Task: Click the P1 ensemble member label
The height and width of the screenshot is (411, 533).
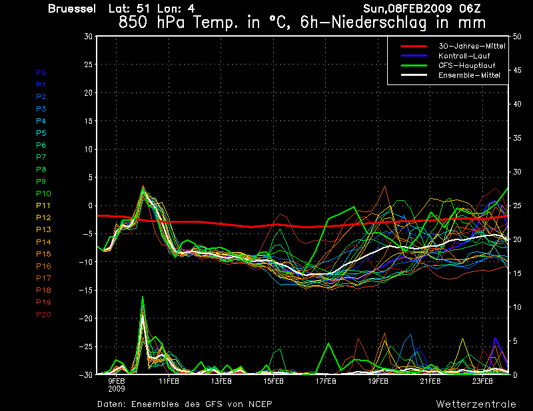Action: 41,84
